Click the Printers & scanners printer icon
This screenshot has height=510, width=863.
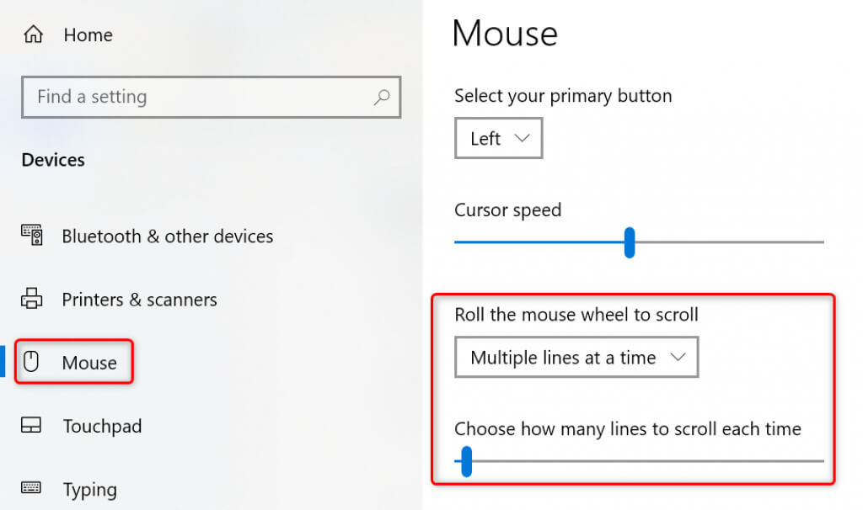pos(32,299)
